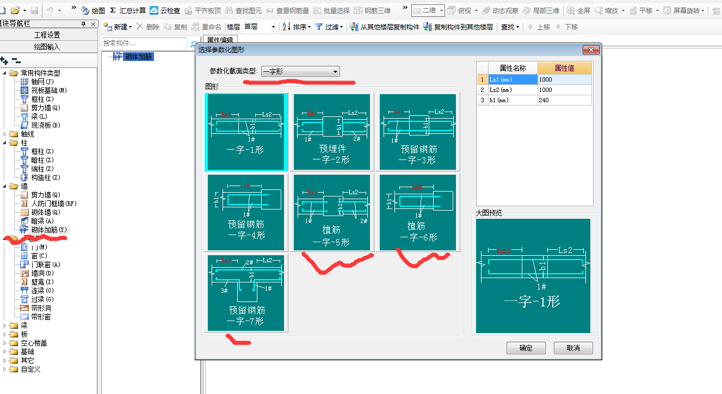Select 门联窗(A) in the tree

(x=46, y=264)
